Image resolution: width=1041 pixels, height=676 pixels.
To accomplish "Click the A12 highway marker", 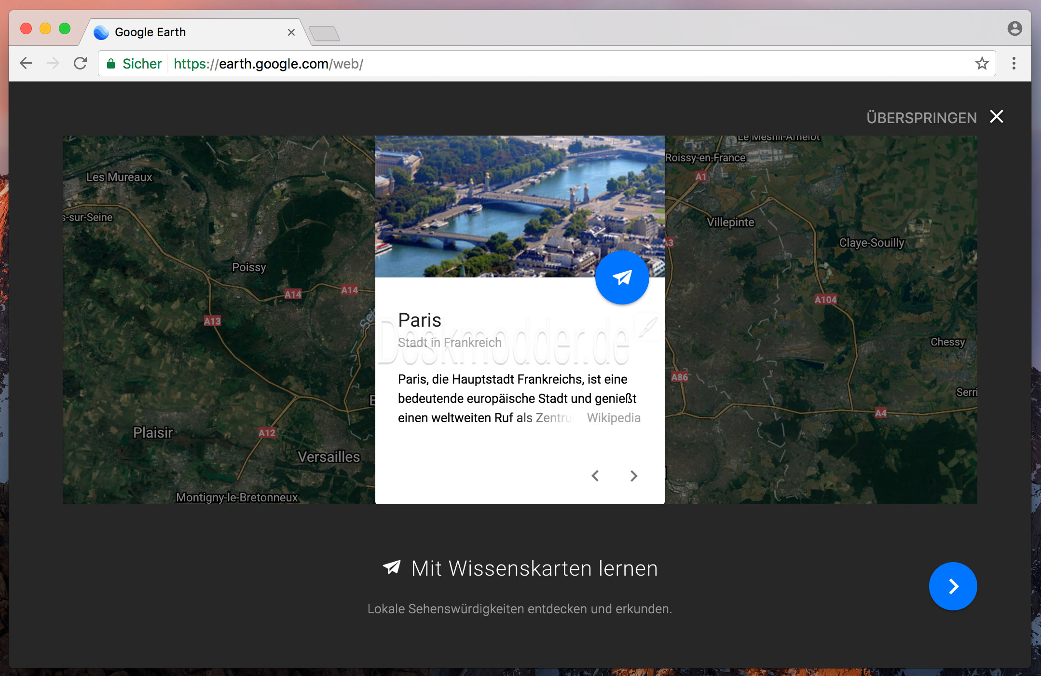I will tap(267, 433).
